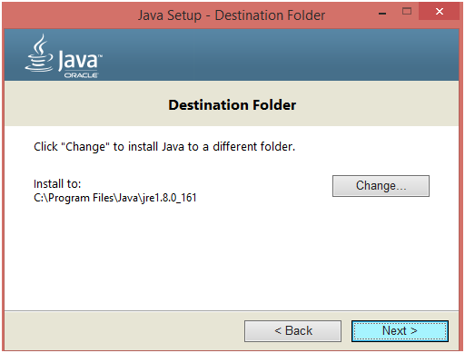Click the Java wordmark in banner
The height and width of the screenshot is (353, 465).
pyautogui.click(x=78, y=60)
